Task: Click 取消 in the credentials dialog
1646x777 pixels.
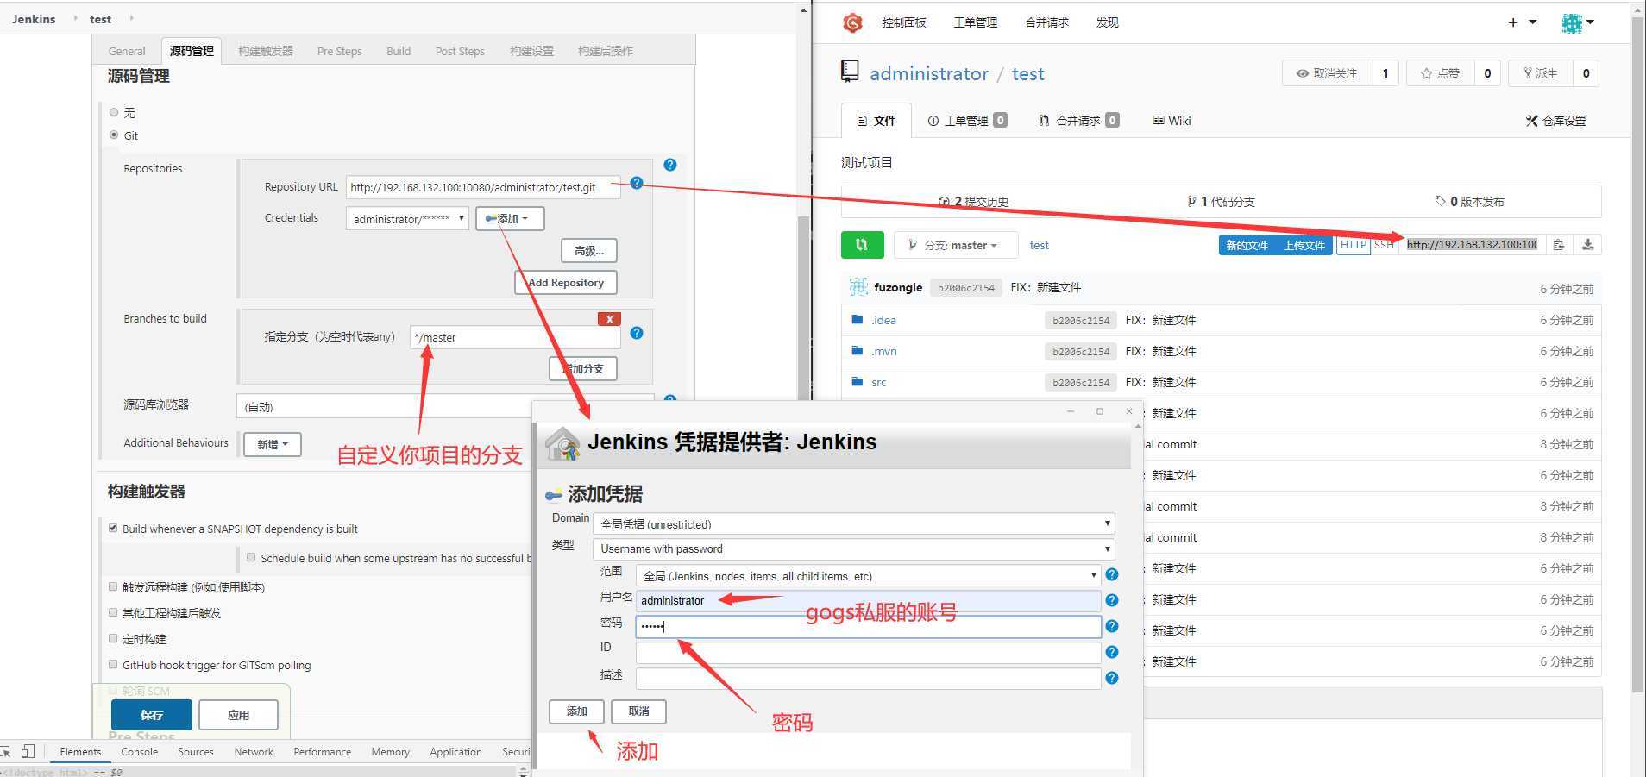Action: click(x=638, y=711)
